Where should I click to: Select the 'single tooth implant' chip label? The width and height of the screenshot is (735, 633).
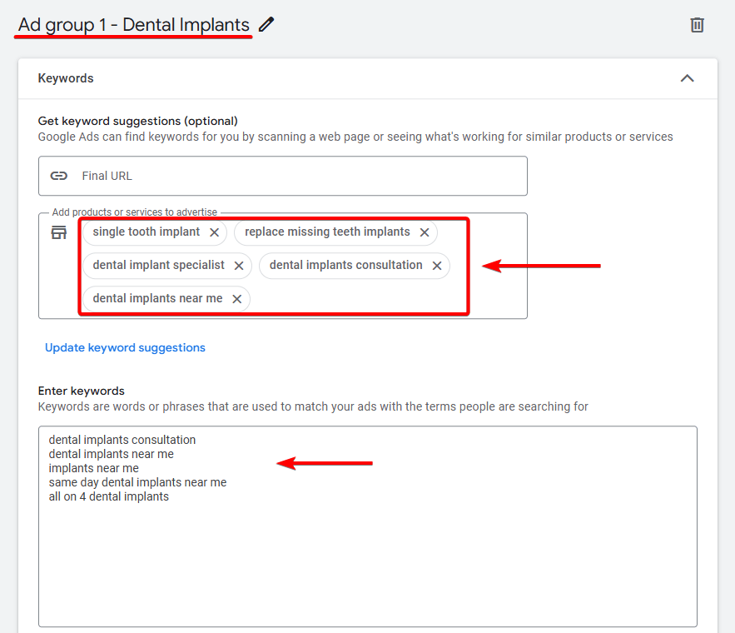click(x=147, y=232)
